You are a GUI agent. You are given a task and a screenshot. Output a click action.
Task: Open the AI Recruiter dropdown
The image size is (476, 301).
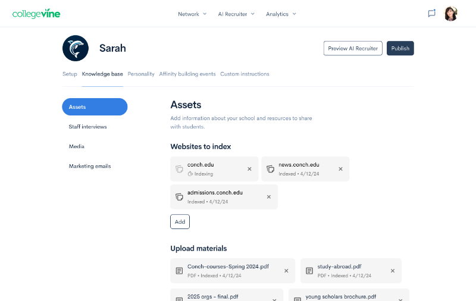pyautogui.click(x=236, y=14)
